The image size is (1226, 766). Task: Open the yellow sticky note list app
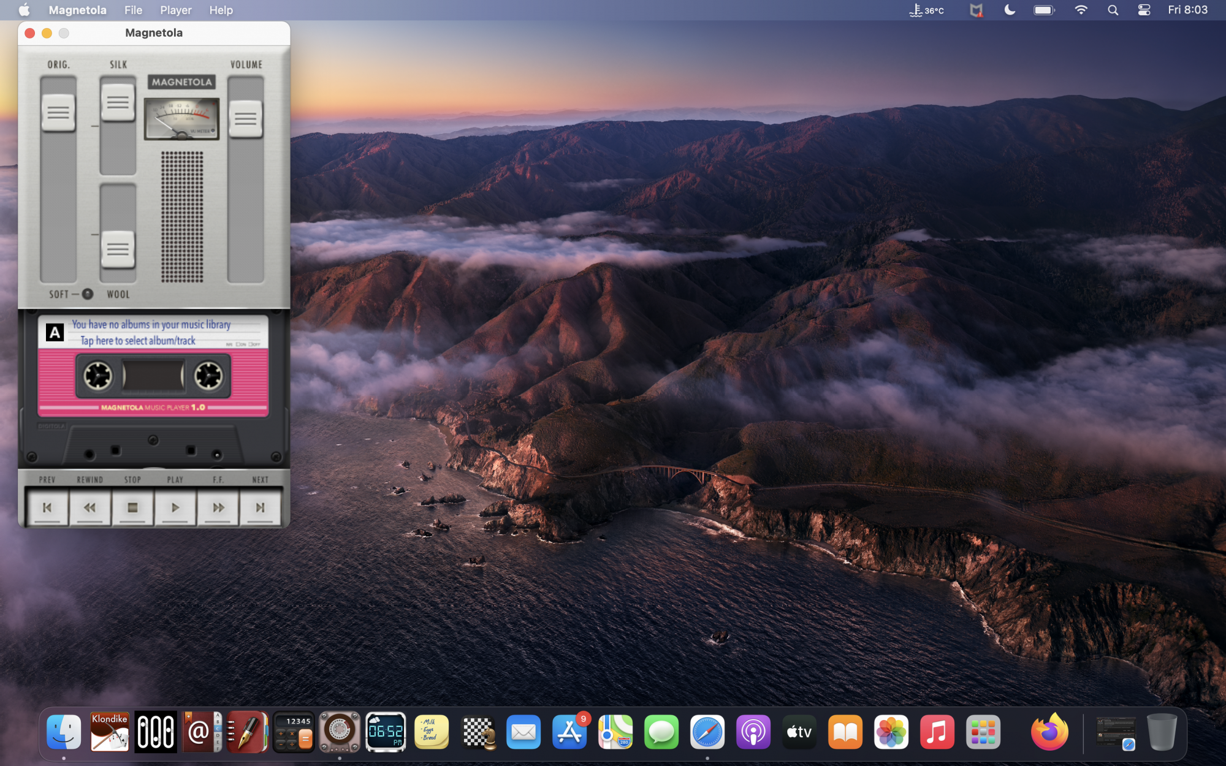pos(432,732)
